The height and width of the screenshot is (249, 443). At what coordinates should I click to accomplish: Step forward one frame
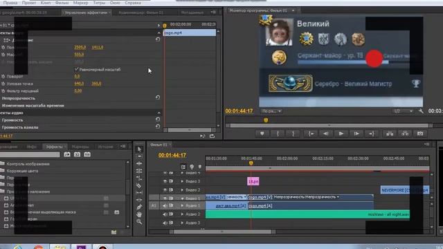pyautogui.click(x=356, y=133)
